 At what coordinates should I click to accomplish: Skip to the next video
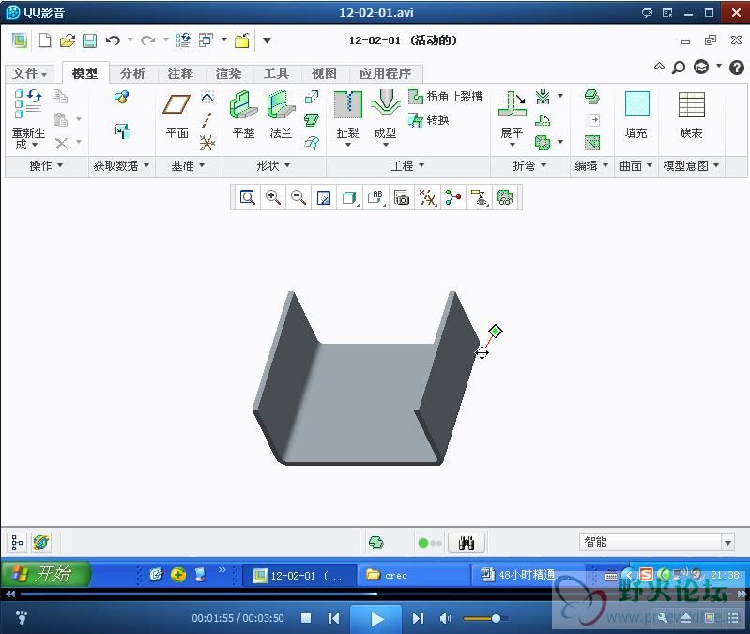(418, 618)
